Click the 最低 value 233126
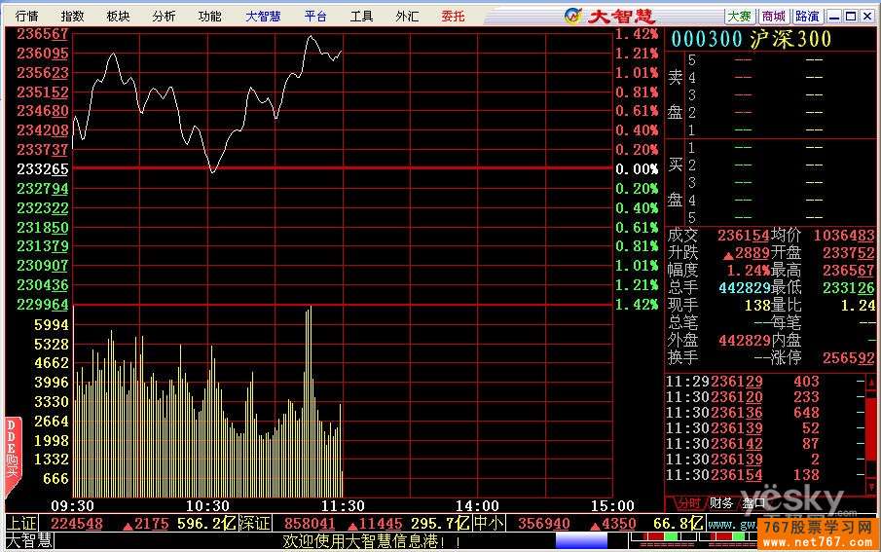The width and height of the screenshot is (881, 552). (849, 288)
